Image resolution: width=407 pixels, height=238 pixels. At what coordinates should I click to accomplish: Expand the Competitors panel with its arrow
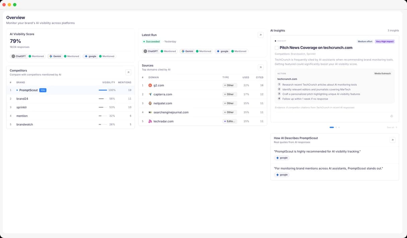(128, 72)
